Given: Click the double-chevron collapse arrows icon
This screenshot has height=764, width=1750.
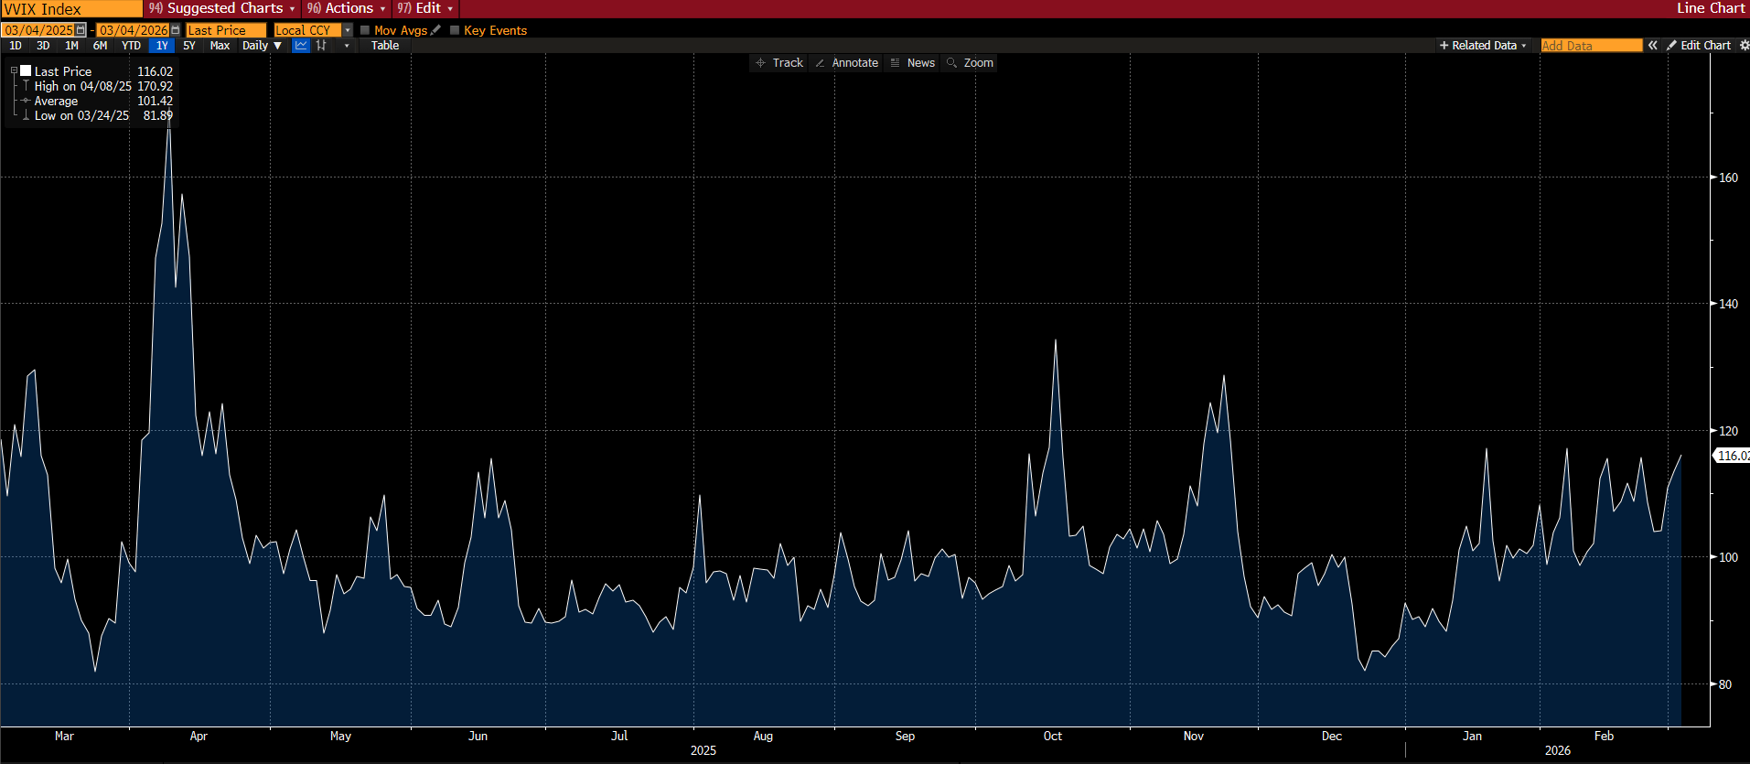Looking at the screenshot, I should pyautogui.click(x=1653, y=45).
